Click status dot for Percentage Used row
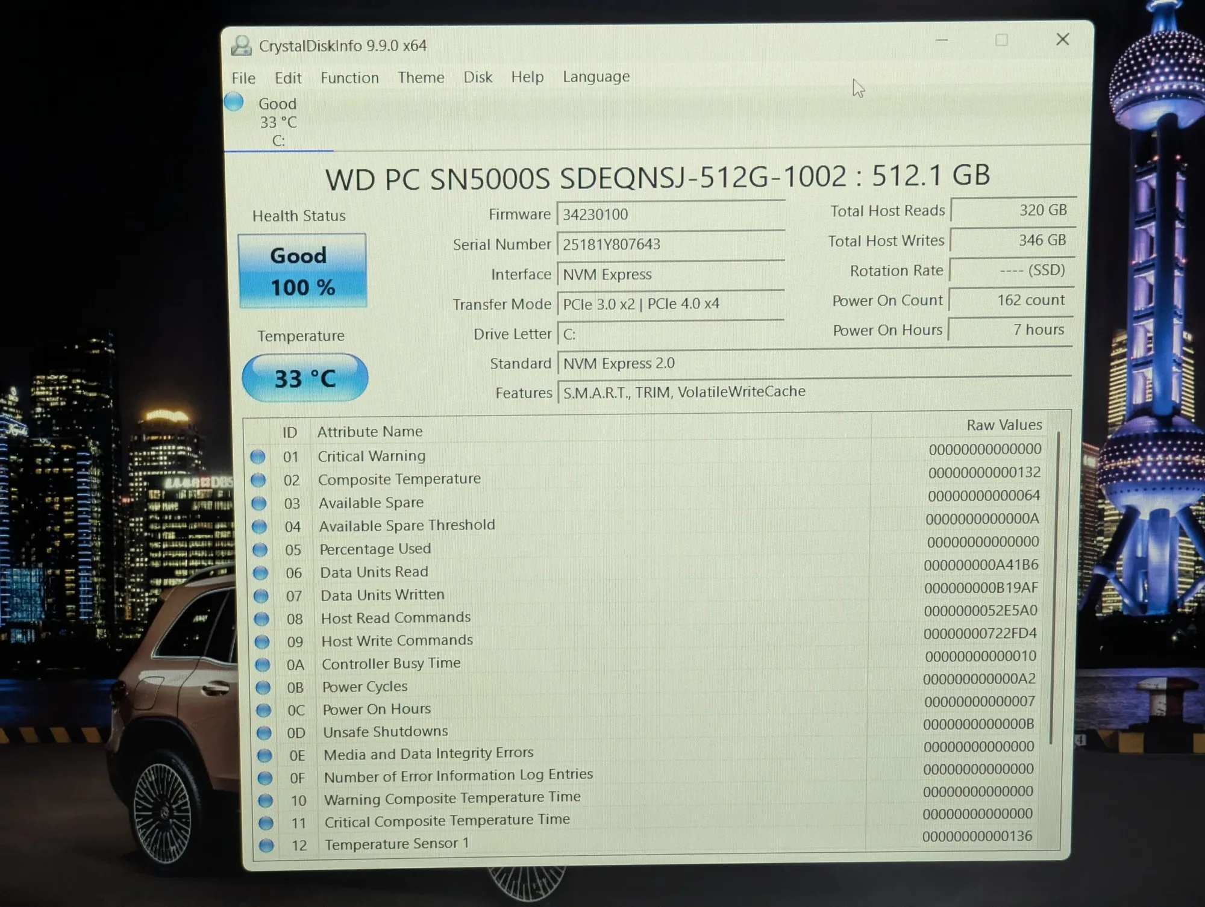The image size is (1205, 907). 260,550
